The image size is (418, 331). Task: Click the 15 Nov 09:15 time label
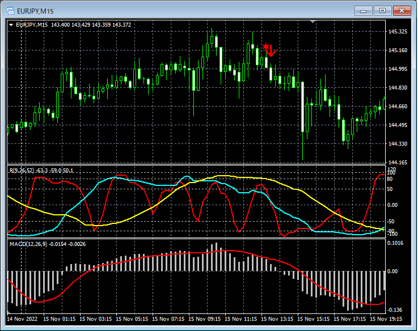(205, 319)
